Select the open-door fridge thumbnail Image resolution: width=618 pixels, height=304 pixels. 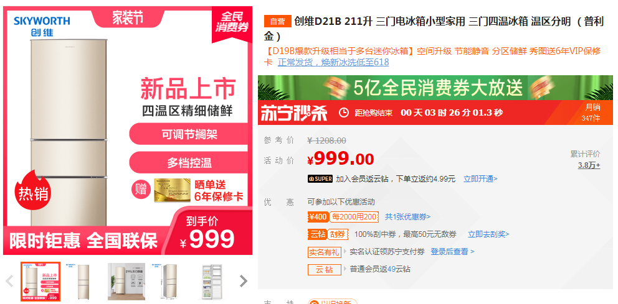click(212, 282)
